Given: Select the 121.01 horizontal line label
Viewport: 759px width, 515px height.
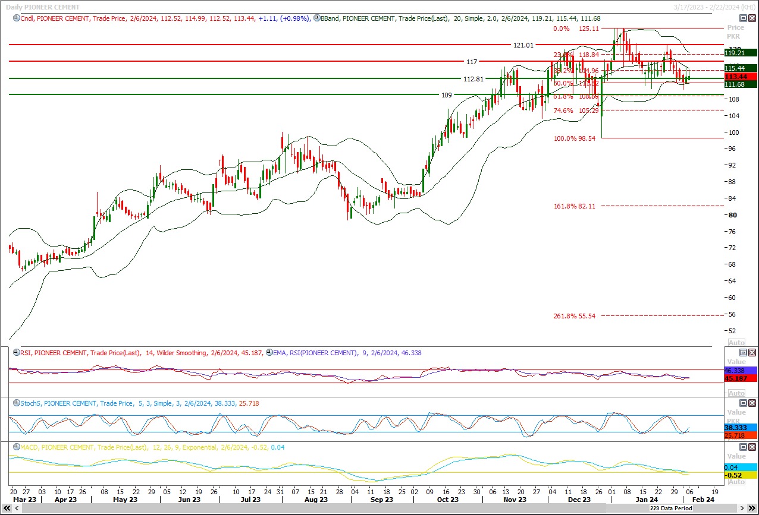Looking at the screenshot, I should pos(523,45).
